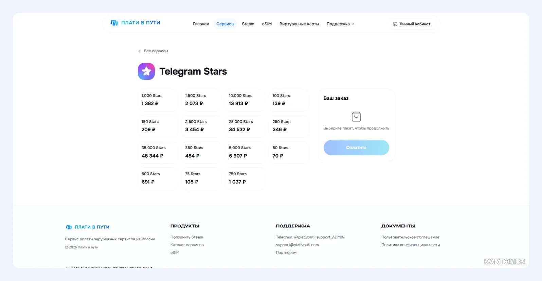This screenshot has width=542, height=281.
Task: Go to the Steam navigation item
Action: [248, 24]
